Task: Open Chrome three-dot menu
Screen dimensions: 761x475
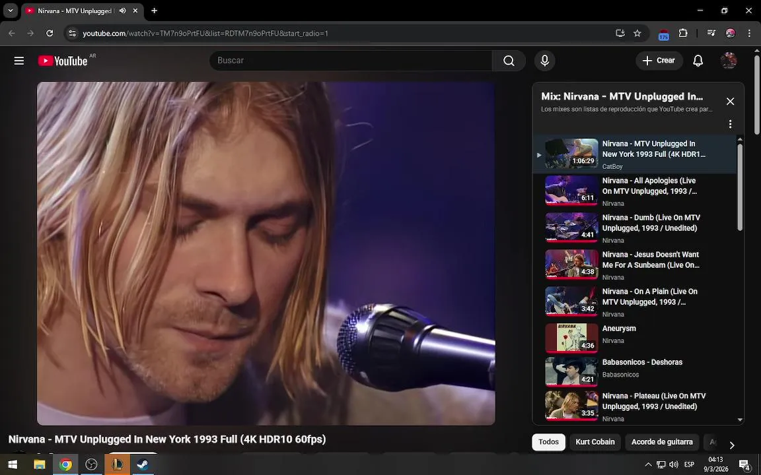Action: click(749, 33)
